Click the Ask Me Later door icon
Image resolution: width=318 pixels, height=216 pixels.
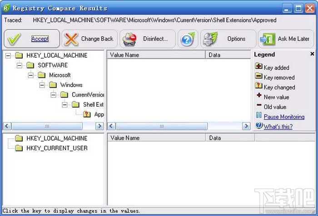tap(268, 39)
